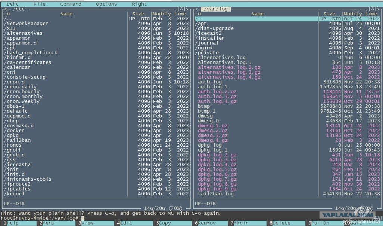
Task: Select /icecast2 directory in left panel
Action: click(x=96, y=165)
